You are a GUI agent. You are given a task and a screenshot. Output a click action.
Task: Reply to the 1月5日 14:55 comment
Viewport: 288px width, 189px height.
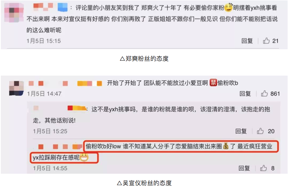[x=244, y=168]
